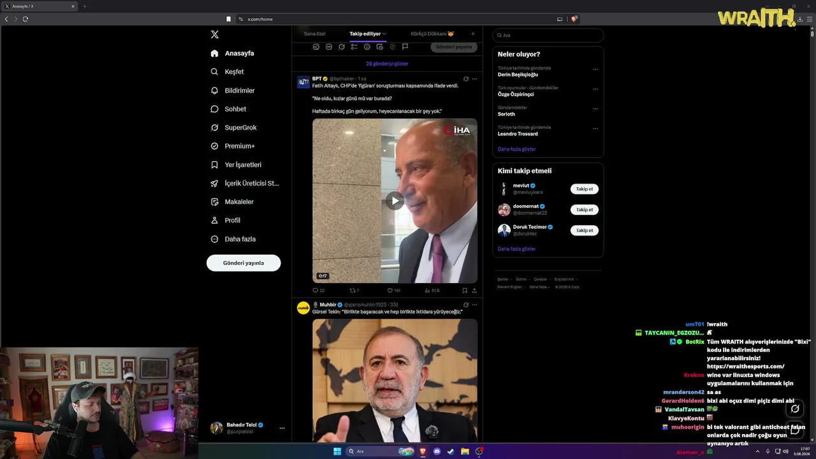The image size is (816, 459).
Task: Follow Doruk Tecimer account
Action: click(585, 230)
